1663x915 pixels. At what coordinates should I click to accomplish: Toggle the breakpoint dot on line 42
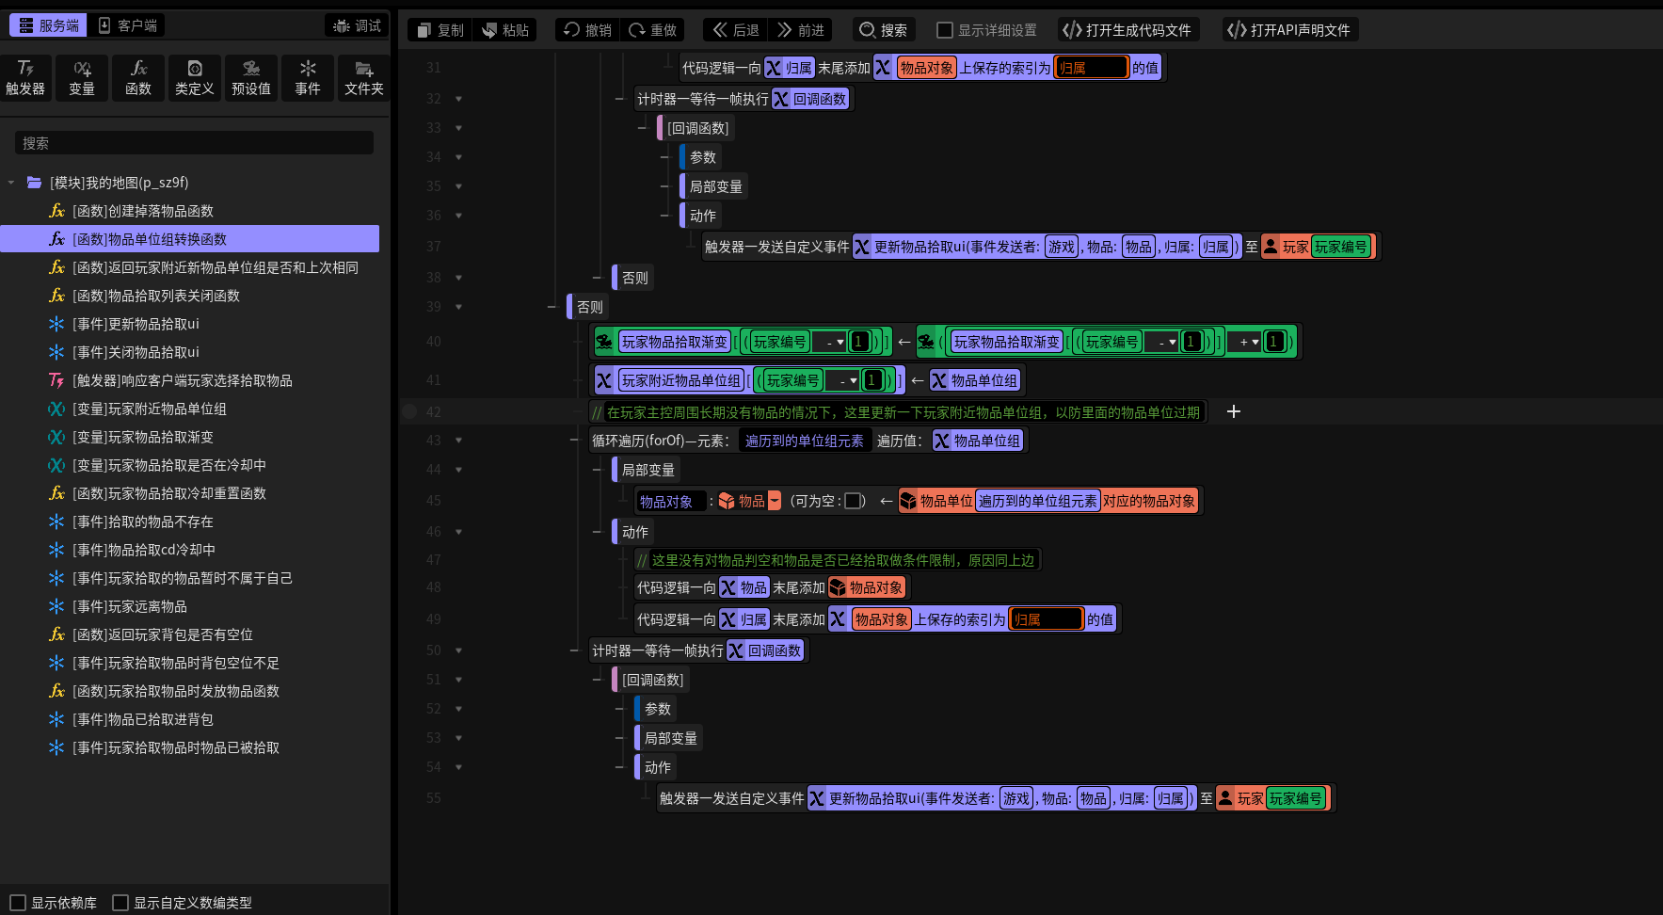tap(409, 411)
